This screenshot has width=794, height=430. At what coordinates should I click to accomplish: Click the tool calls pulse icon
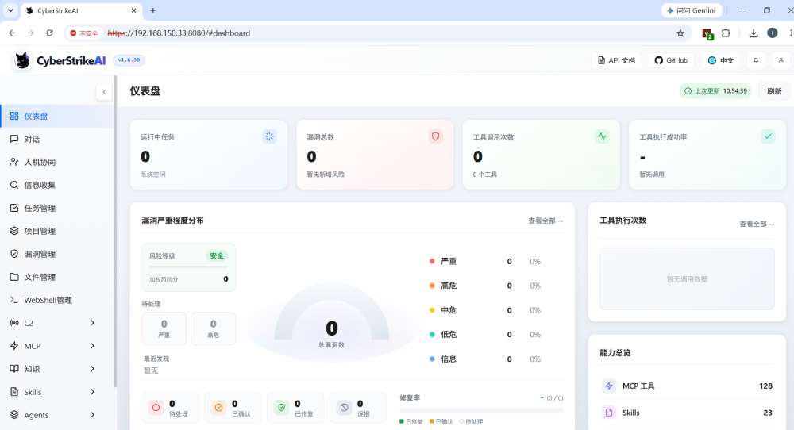point(602,136)
